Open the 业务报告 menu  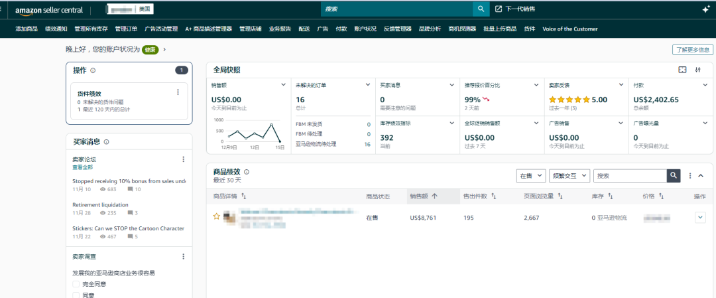tap(280, 29)
